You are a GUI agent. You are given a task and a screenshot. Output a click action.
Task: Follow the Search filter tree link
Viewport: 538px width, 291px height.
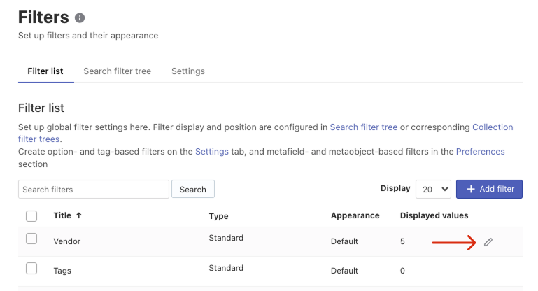pyautogui.click(x=364, y=127)
